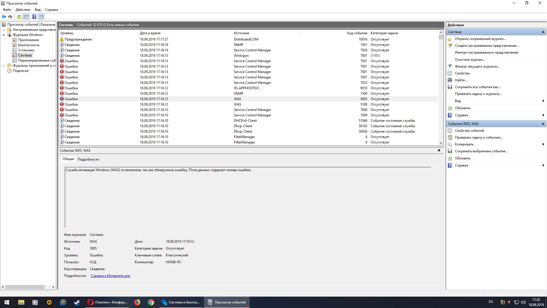
Task: Click the blue Help question-mark toolbar icon
Action: 34,17
